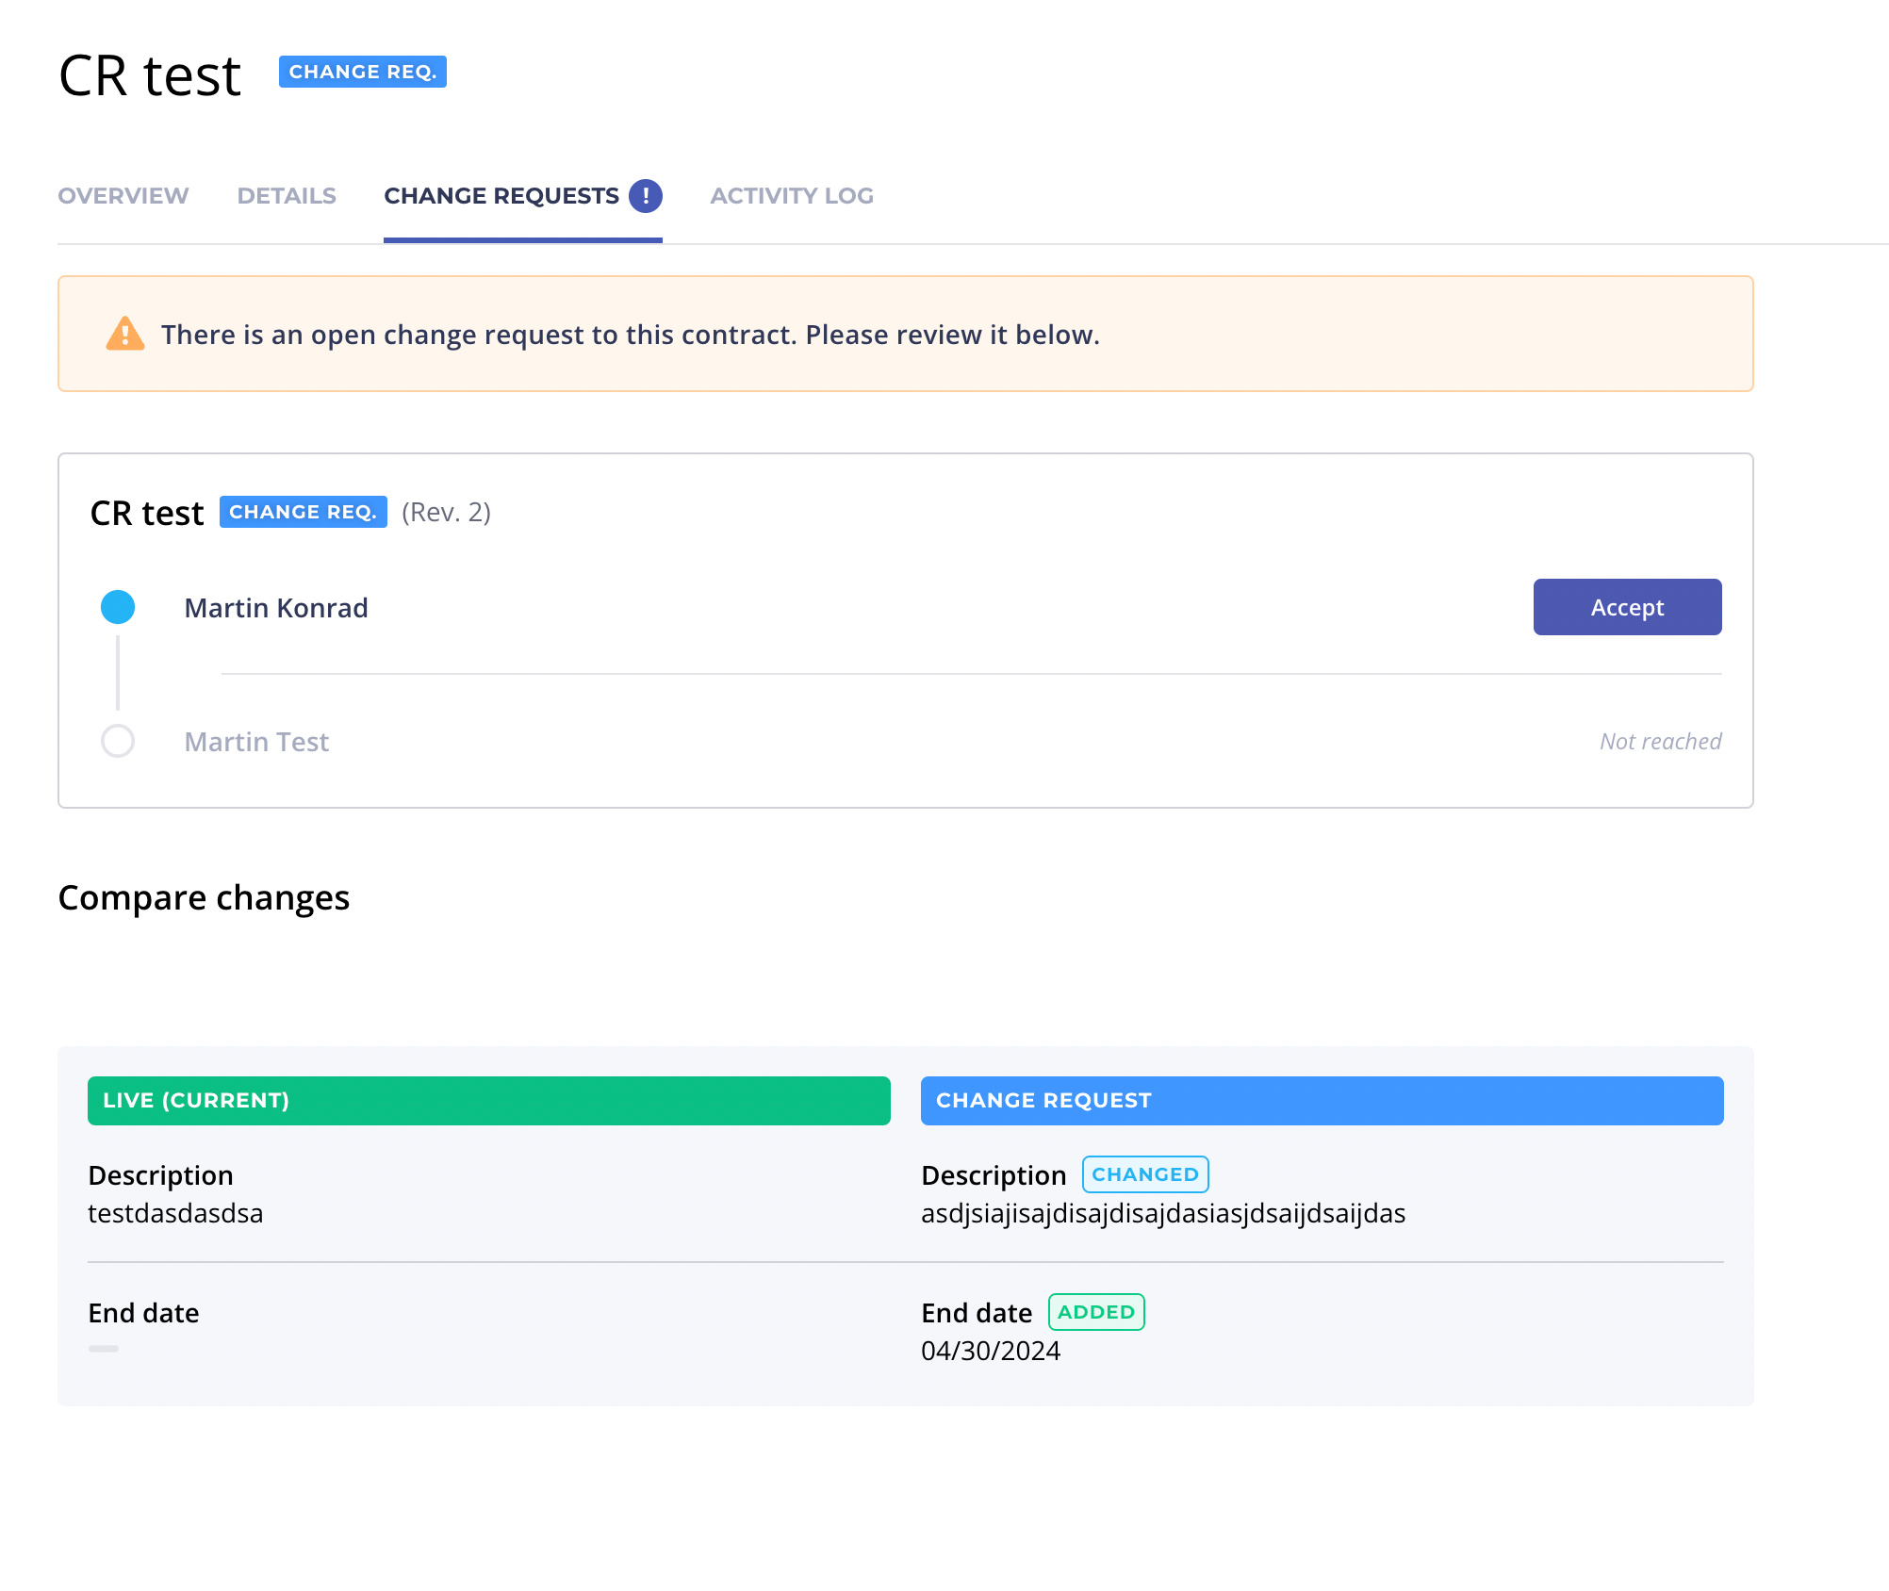Image resolution: width=1889 pixels, height=1591 pixels.
Task: Select the Change Requests tab
Action: tap(501, 196)
